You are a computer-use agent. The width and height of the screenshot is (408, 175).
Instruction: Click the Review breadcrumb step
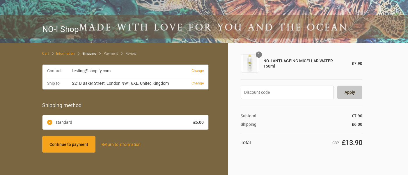click(131, 54)
